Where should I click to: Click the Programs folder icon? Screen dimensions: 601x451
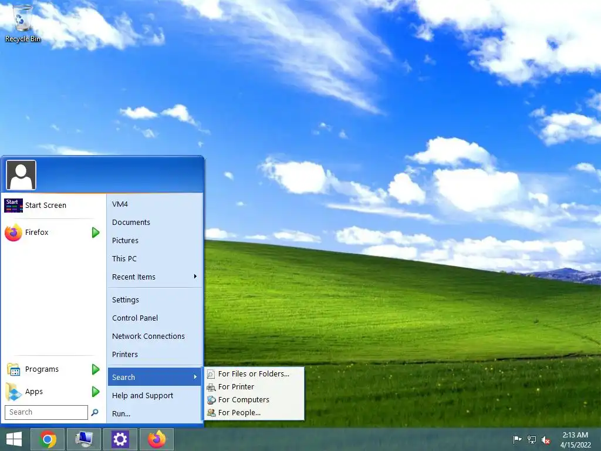13,369
